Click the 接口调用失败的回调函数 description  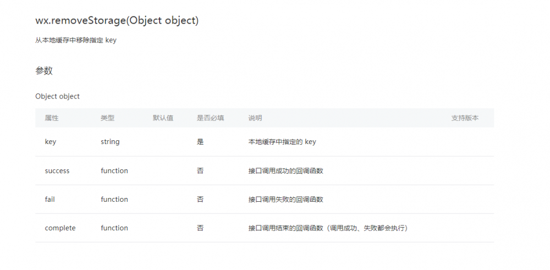(285, 200)
